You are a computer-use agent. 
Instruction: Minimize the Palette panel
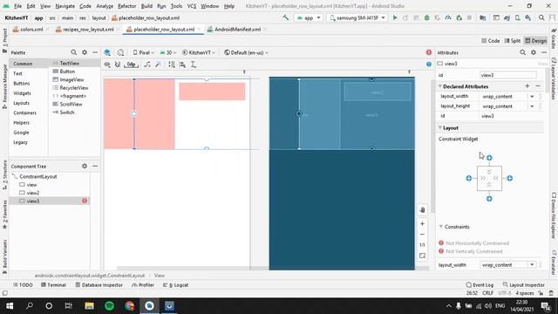(95, 52)
